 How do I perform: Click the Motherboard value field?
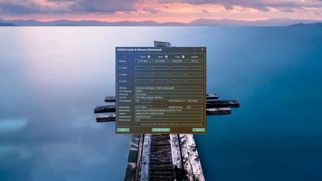[169, 117]
